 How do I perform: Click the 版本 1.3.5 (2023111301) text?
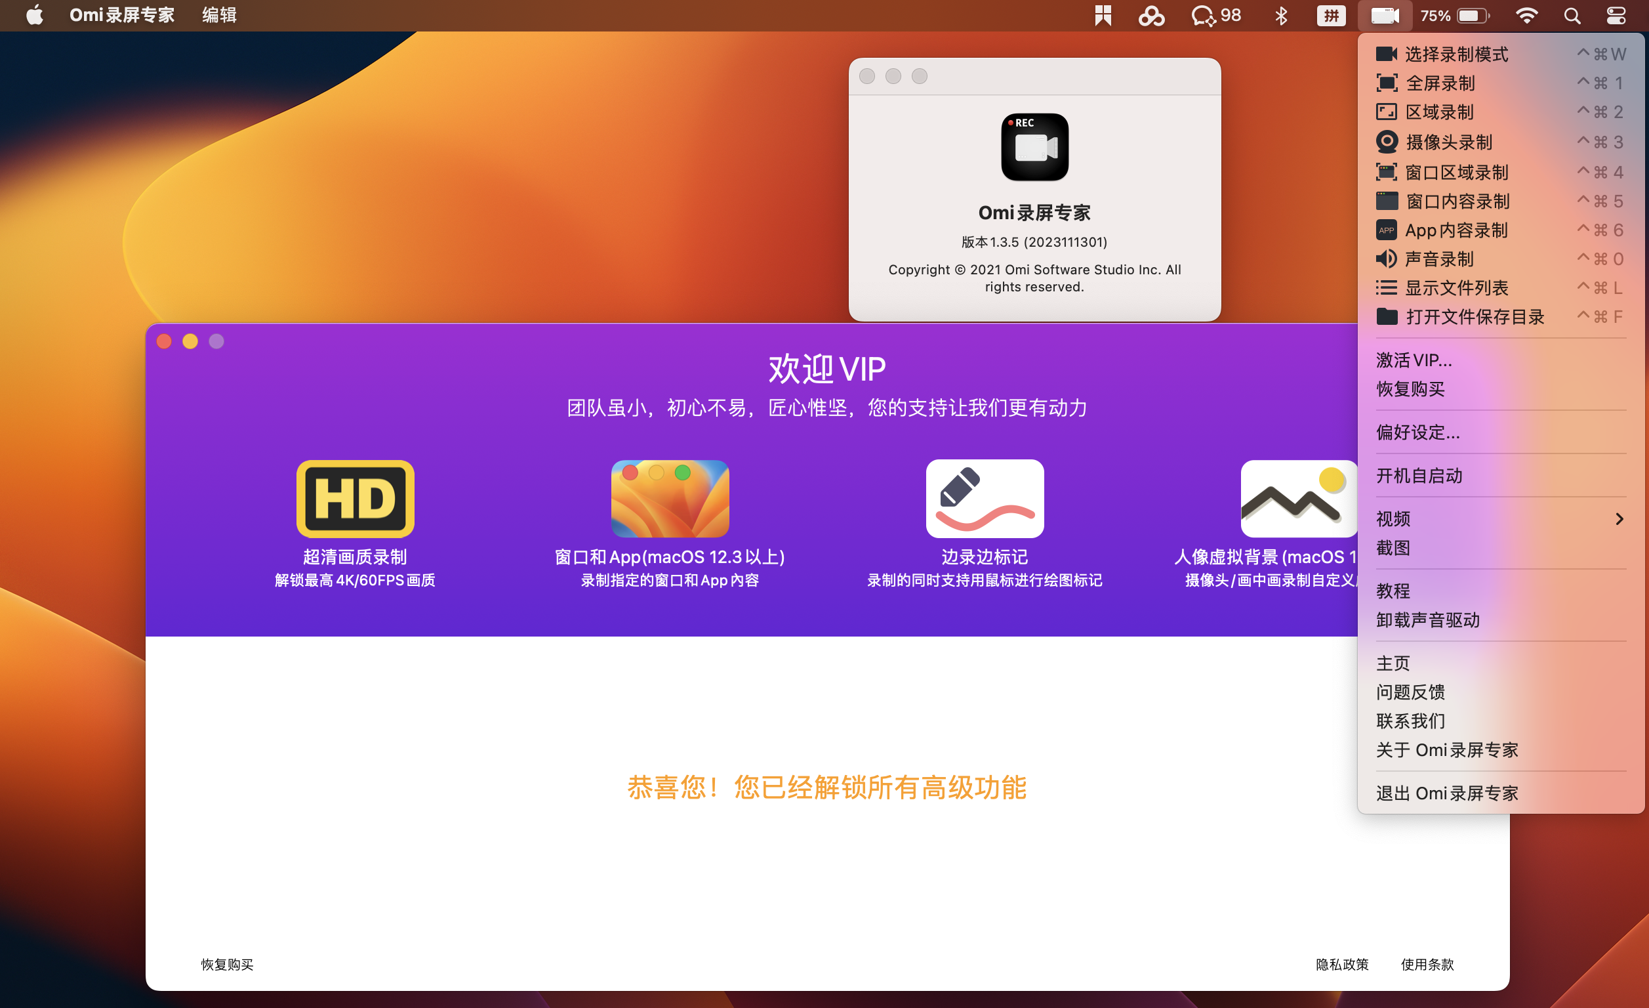[1034, 241]
